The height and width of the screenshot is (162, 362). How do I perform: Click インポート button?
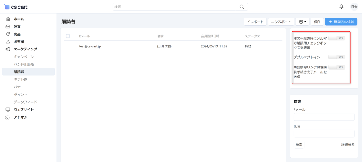point(255,22)
